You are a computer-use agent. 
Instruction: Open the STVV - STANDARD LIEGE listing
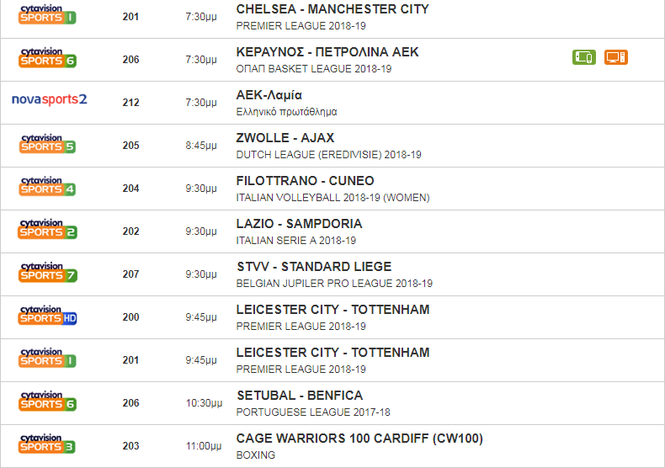click(x=314, y=267)
